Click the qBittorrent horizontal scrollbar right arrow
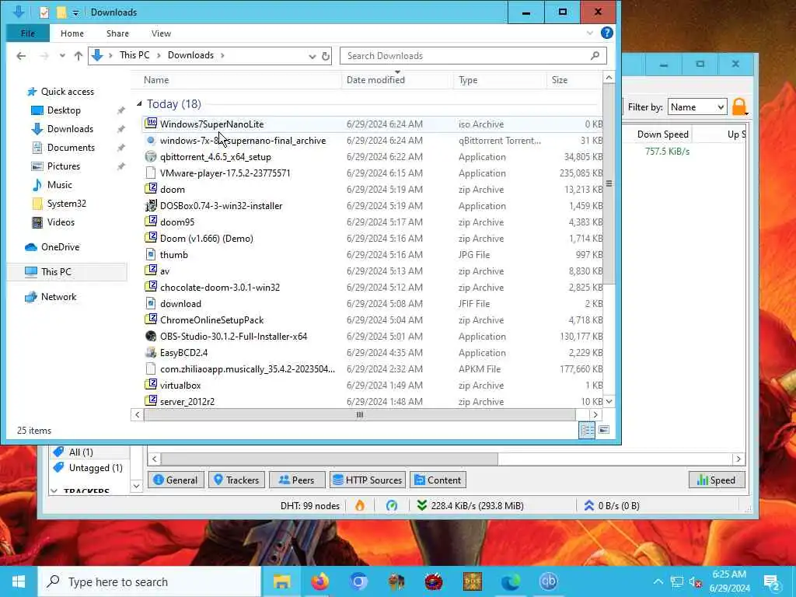 tap(738, 459)
